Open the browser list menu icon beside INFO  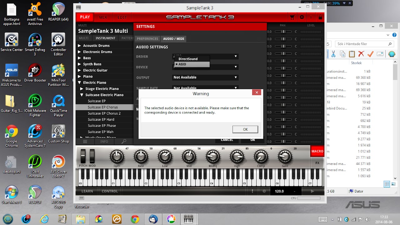pos(85,142)
